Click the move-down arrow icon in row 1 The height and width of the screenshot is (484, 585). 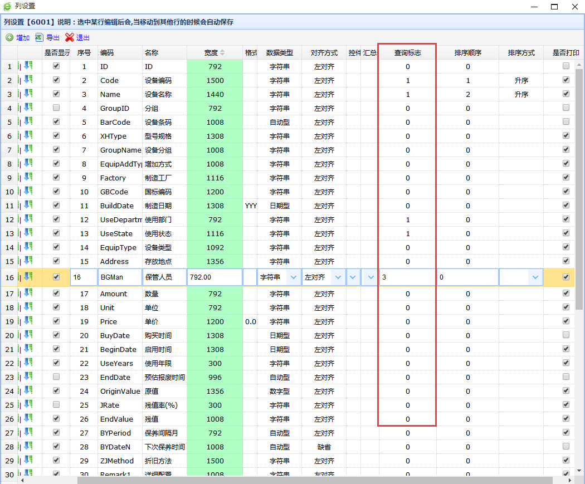[28, 66]
